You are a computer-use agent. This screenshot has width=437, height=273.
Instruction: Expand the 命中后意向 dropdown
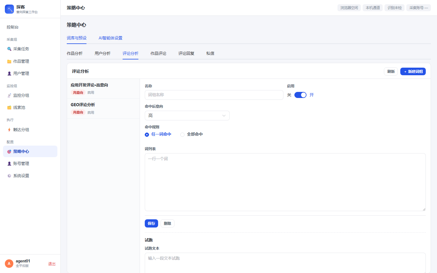click(x=187, y=116)
